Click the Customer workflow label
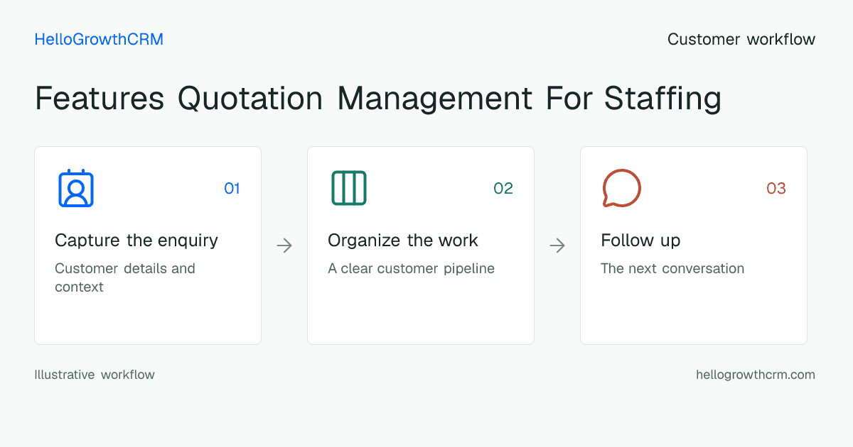853x447 pixels. [x=741, y=40]
